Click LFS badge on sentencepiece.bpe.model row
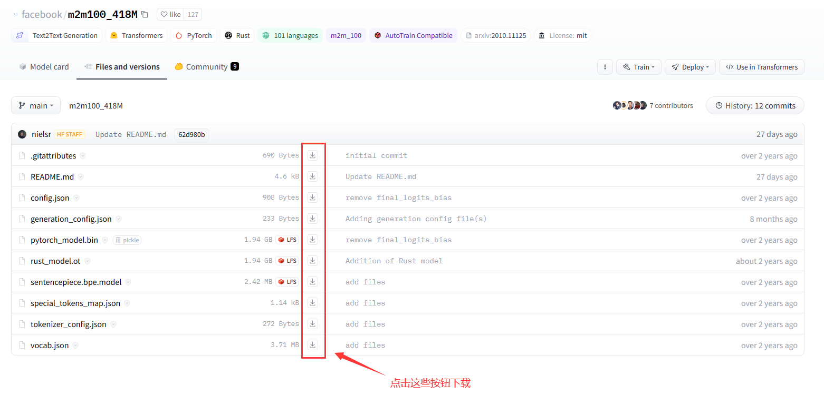 [x=288, y=282]
